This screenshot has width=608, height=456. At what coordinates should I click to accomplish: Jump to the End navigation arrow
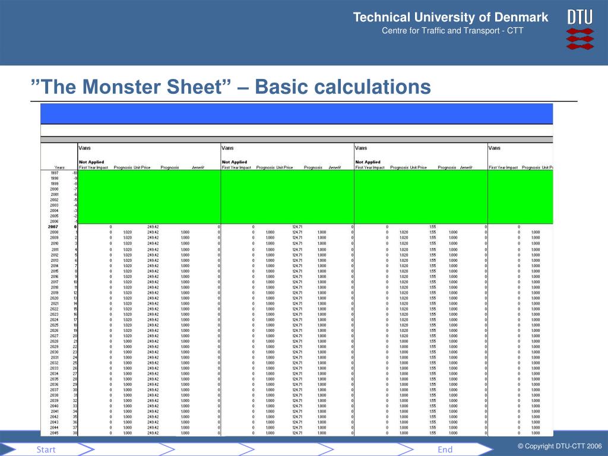point(445,449)
